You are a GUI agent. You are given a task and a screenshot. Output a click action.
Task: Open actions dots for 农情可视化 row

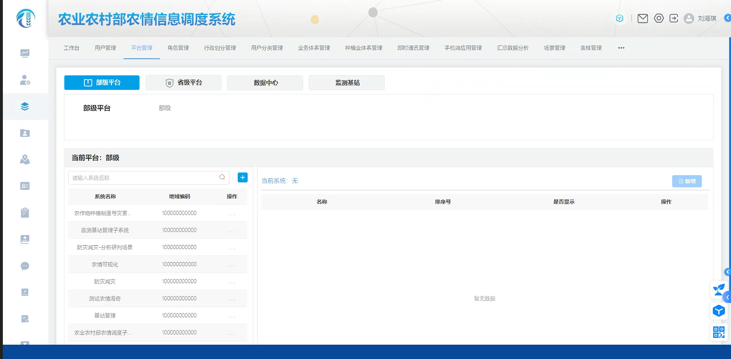coord(232,265)
